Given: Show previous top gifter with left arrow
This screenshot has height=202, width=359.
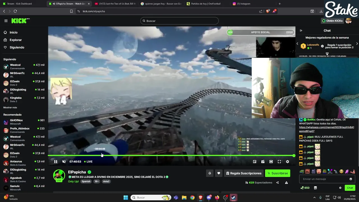Looking at the screenshot, I should pyautogui.click(x=297, y=44).
